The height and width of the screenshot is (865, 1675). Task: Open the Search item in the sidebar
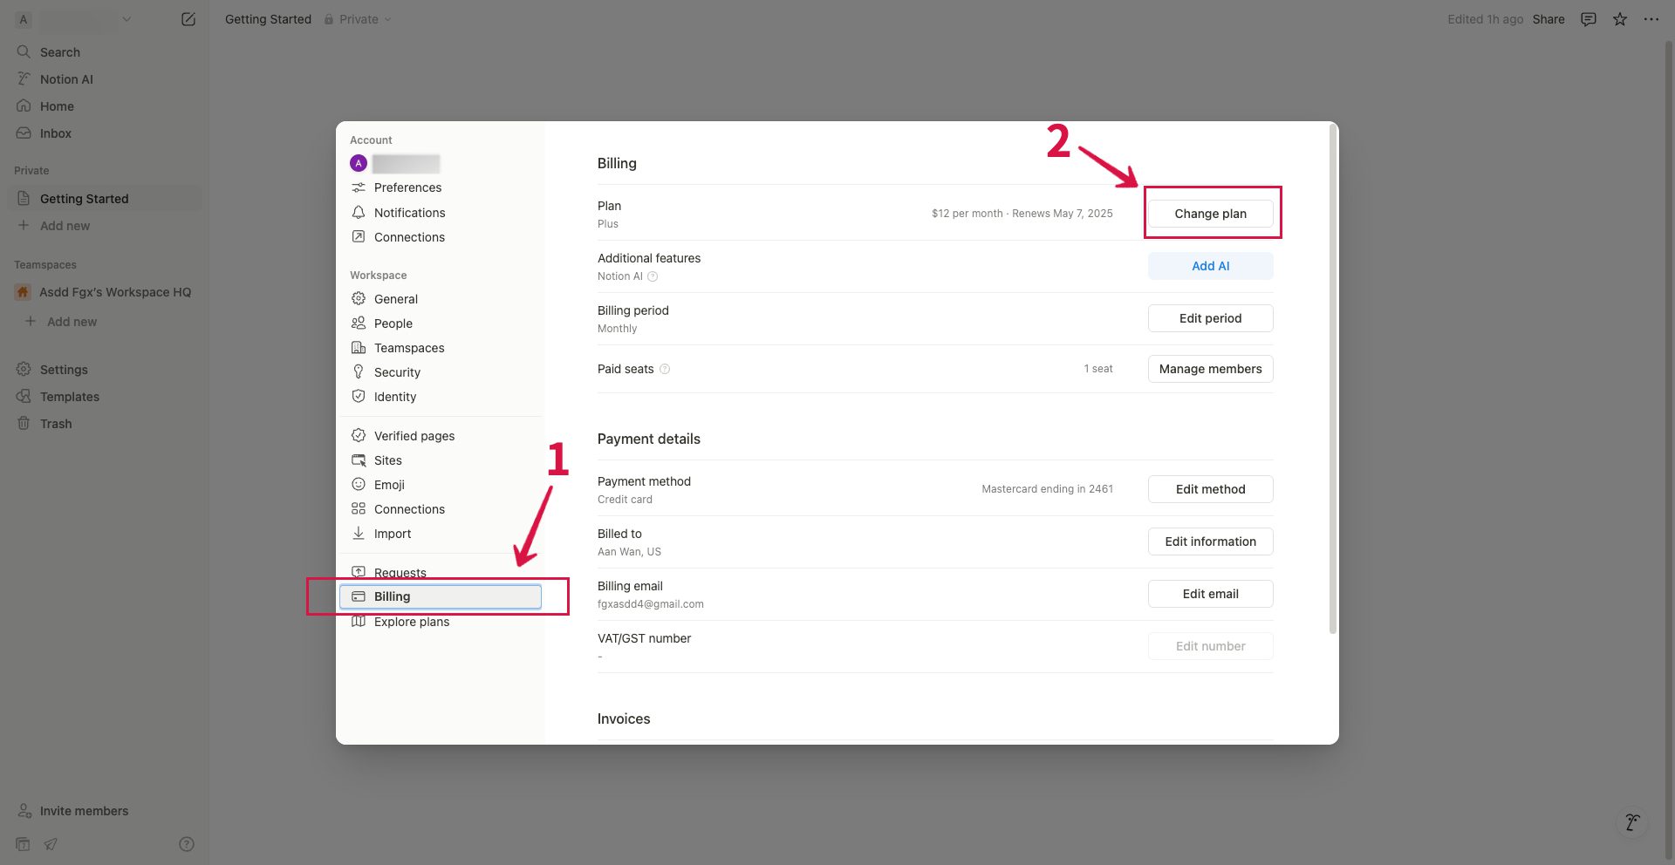tap(105, 52)
